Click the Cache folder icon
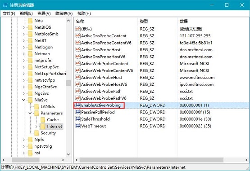The image size is (250, 171). pyautogui.click(x=43, y=120)
